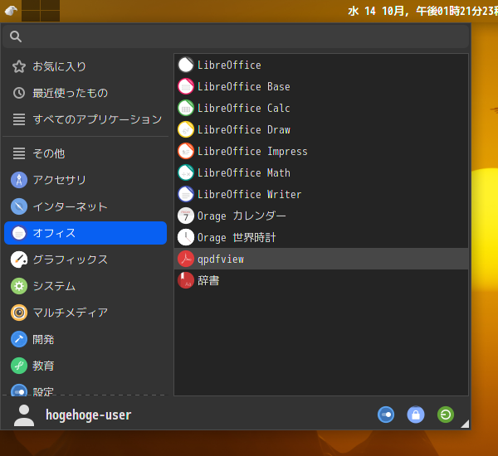Click the green log out icon
This screenshot has width=498, height=456.
click(446, 415)
